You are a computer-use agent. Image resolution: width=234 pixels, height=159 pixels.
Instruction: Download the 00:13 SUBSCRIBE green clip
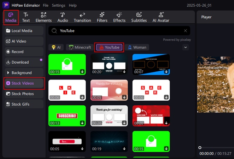pyautogui.click(x=82, y=123)
